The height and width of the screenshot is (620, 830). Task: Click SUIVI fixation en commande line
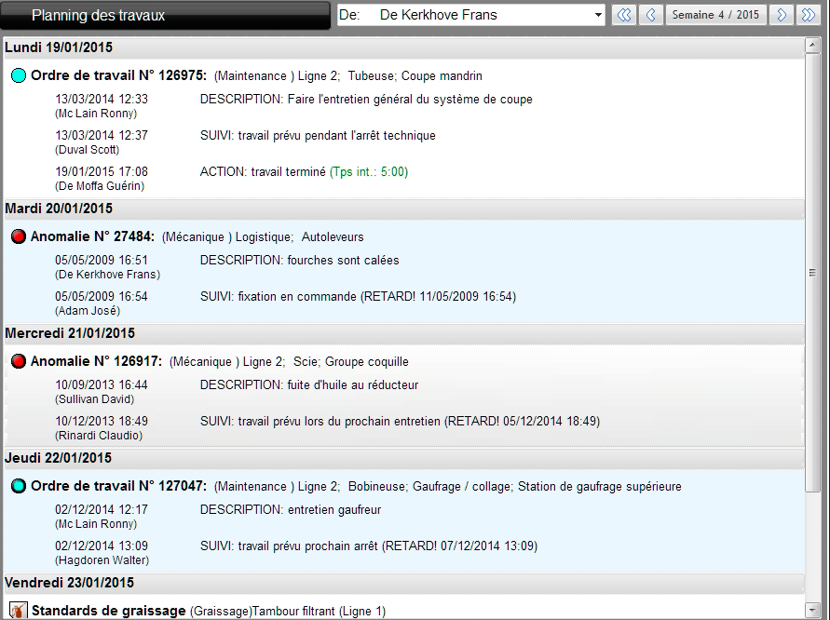(x=358, y=297)
